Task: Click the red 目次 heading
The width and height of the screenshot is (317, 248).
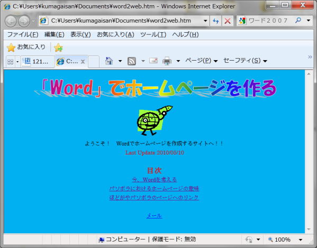Action: pyautogui.click(x=154, y=170)
